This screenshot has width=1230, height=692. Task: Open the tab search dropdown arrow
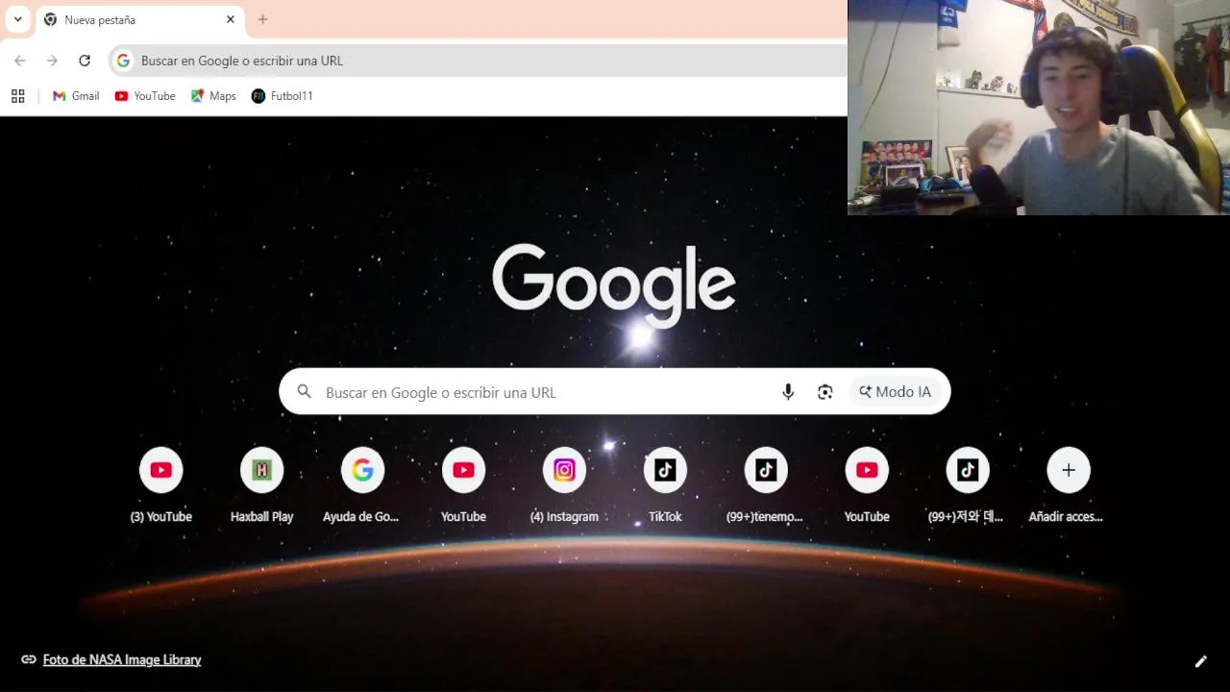tap(17, 19)
